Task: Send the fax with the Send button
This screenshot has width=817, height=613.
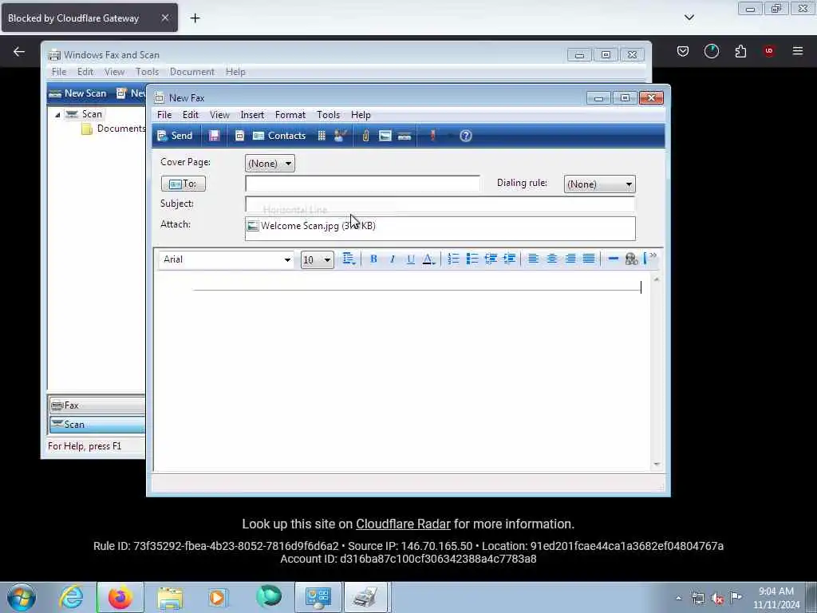Action: (175, 136)
